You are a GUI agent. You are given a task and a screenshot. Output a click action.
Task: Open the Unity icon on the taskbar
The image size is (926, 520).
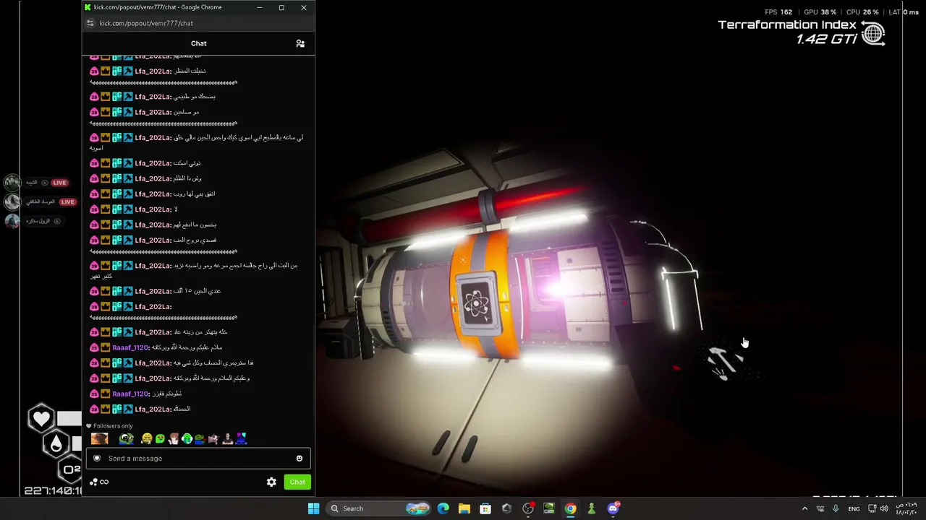(x=506, y=508)
